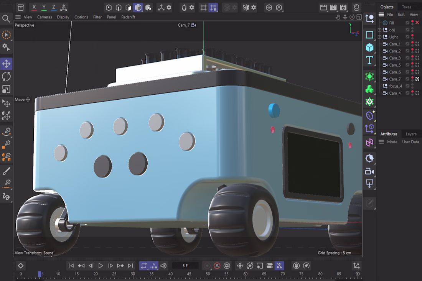This screenshot has width=422, height=281.
Task: Open the Paint brush tool
Action: pos(6,171)
